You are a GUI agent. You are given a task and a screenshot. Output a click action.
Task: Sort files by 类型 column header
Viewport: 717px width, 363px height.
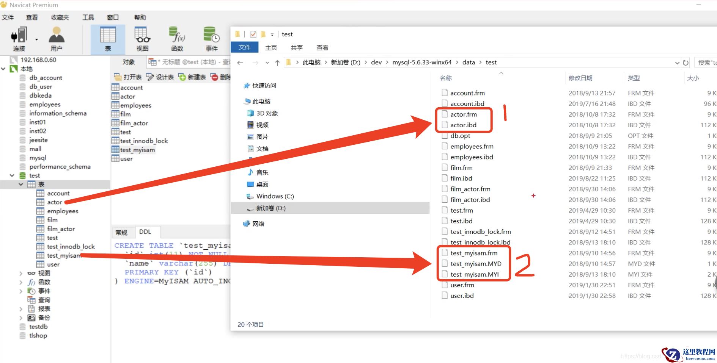point(634,78)
